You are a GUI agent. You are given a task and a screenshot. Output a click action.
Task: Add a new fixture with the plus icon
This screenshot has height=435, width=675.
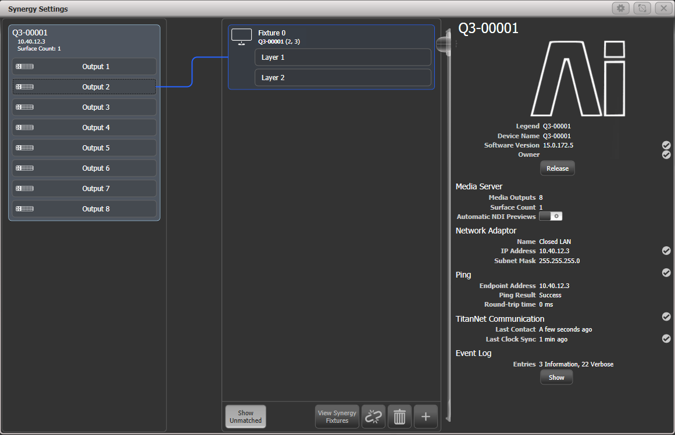click(426, 416)
